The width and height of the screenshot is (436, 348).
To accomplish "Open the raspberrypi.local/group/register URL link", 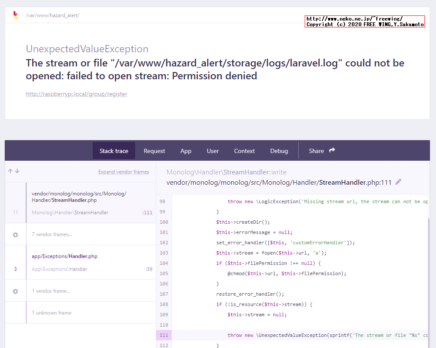I will point(76,94).
